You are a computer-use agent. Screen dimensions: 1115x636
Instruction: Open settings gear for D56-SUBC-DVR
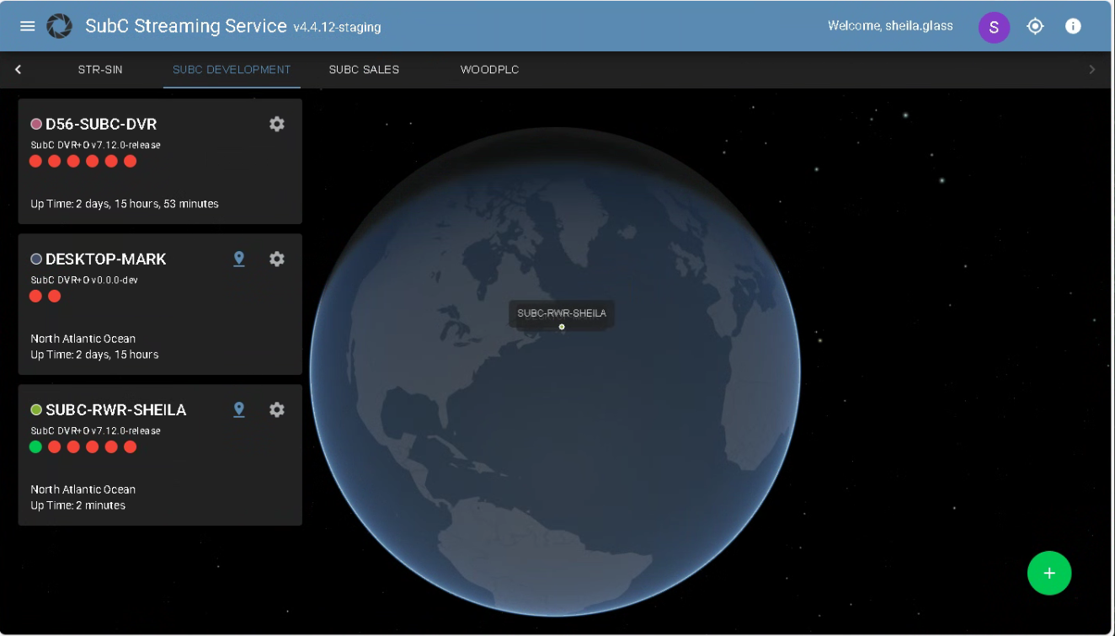[x=277, y=124]
